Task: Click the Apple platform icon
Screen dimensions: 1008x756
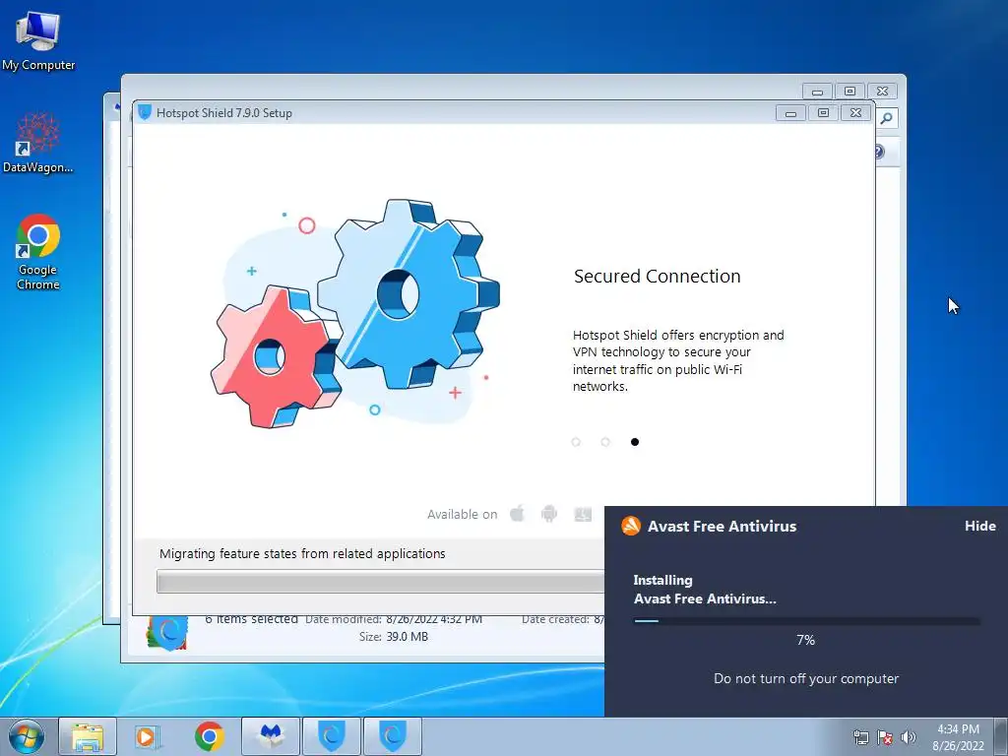Action: coord(517,514)
